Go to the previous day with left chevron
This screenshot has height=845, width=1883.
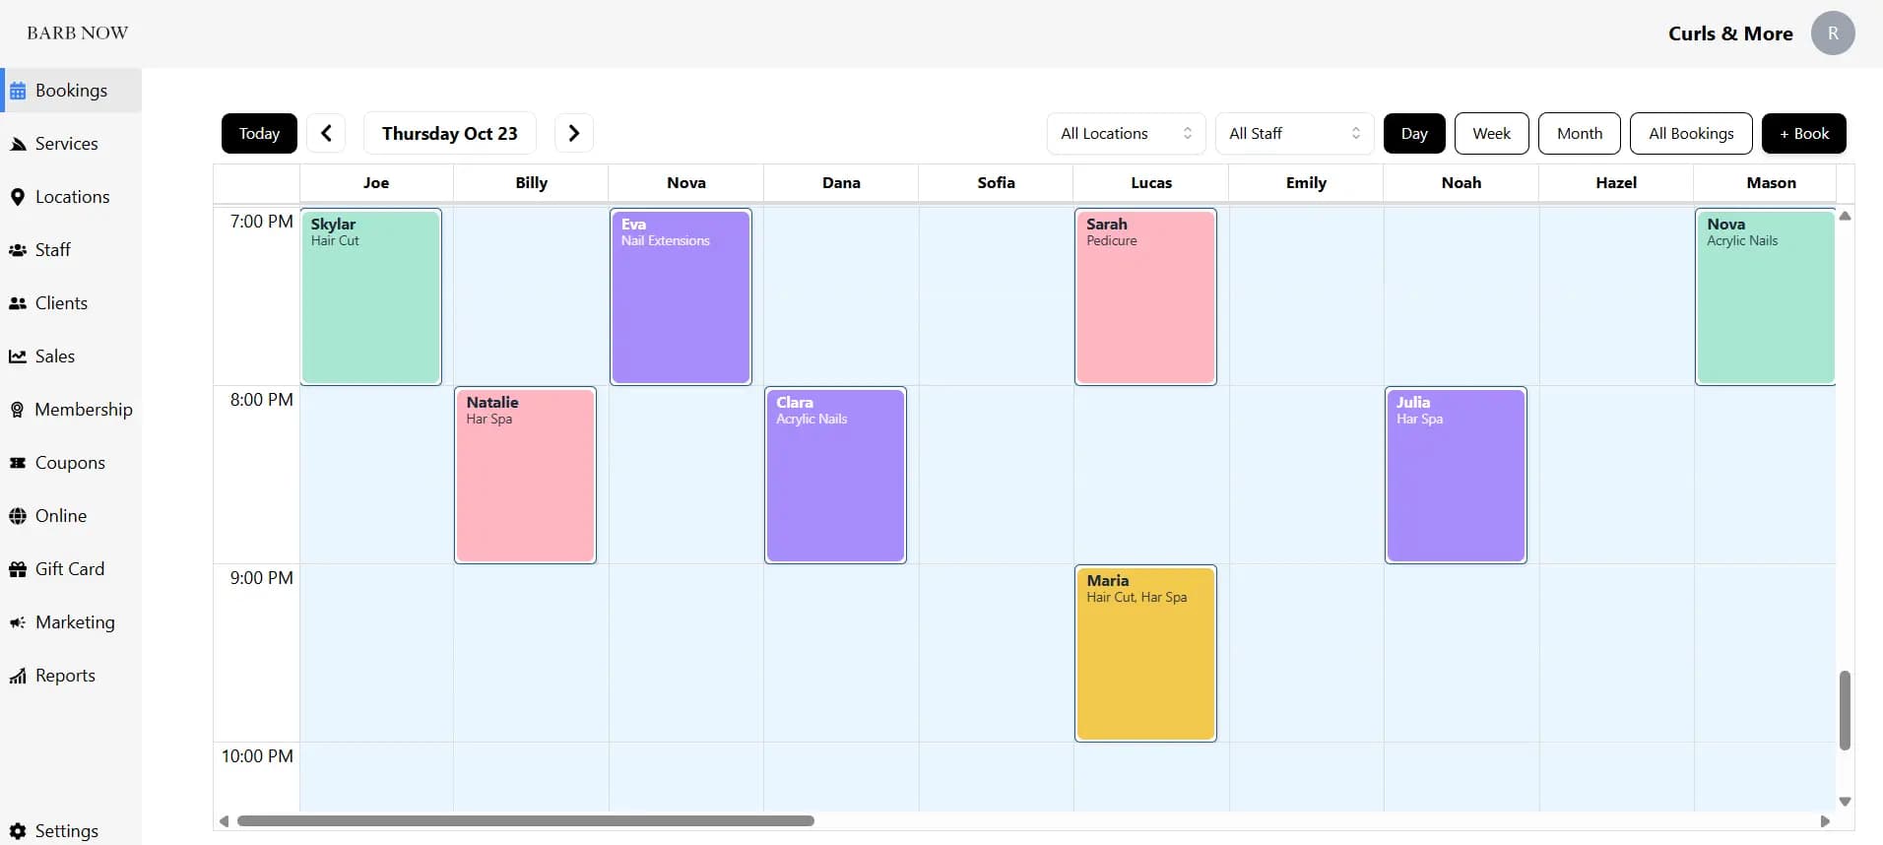point(326,133)
